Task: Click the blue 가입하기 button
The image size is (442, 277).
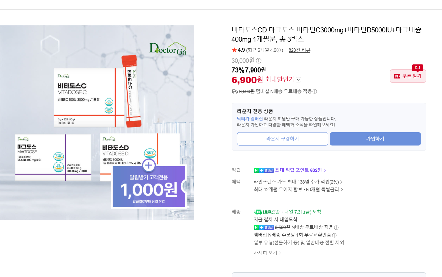Action: [375, 139]
